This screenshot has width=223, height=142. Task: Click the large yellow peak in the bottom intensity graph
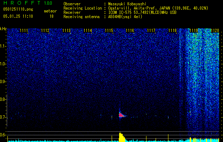tap(122, 137)
